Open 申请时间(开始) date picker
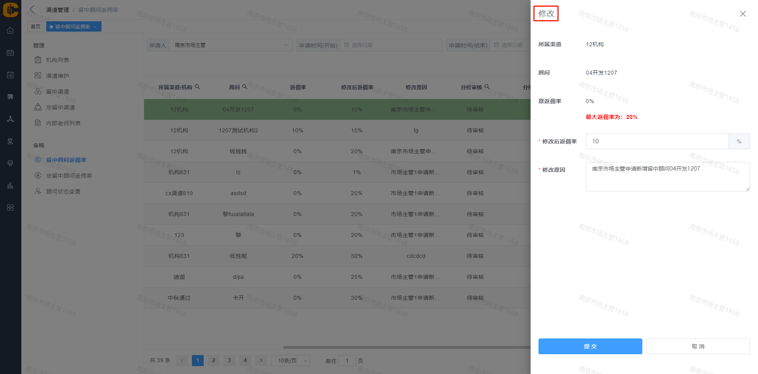The height and width of the screenshot is (374, 758). tap(391, 45)
